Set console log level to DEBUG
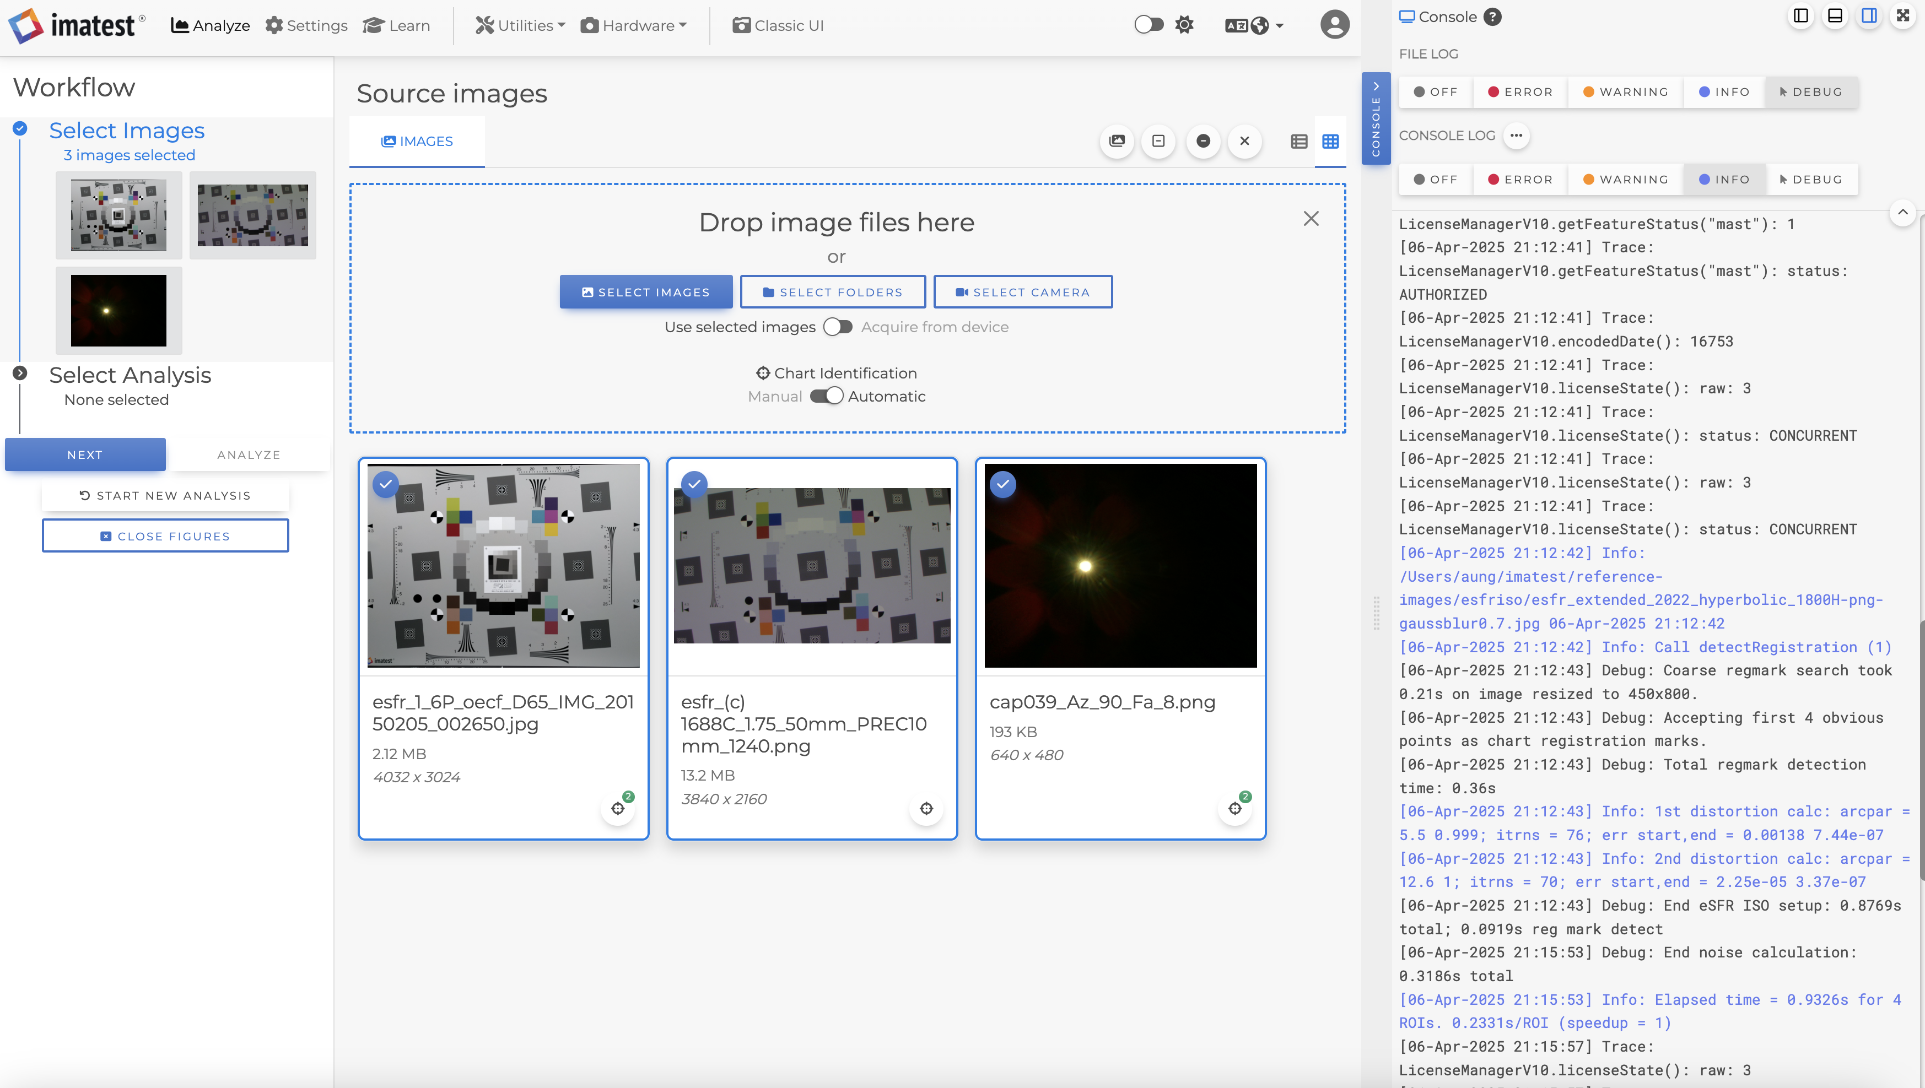The height and width of the screenshot is (1088, 1925). 1810,180
